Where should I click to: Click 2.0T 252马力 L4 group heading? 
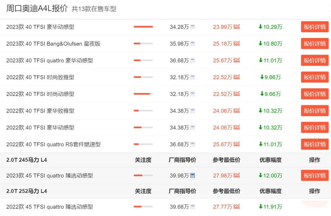26,191
